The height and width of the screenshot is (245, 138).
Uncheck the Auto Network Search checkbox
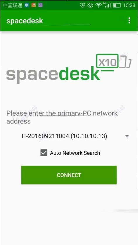[x=44, y=153]
